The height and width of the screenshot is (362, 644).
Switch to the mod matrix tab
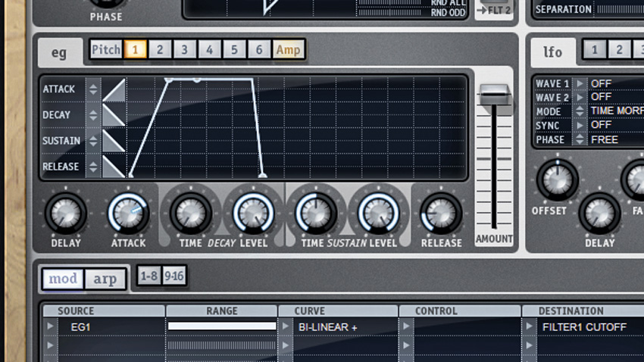pos(63,279)
